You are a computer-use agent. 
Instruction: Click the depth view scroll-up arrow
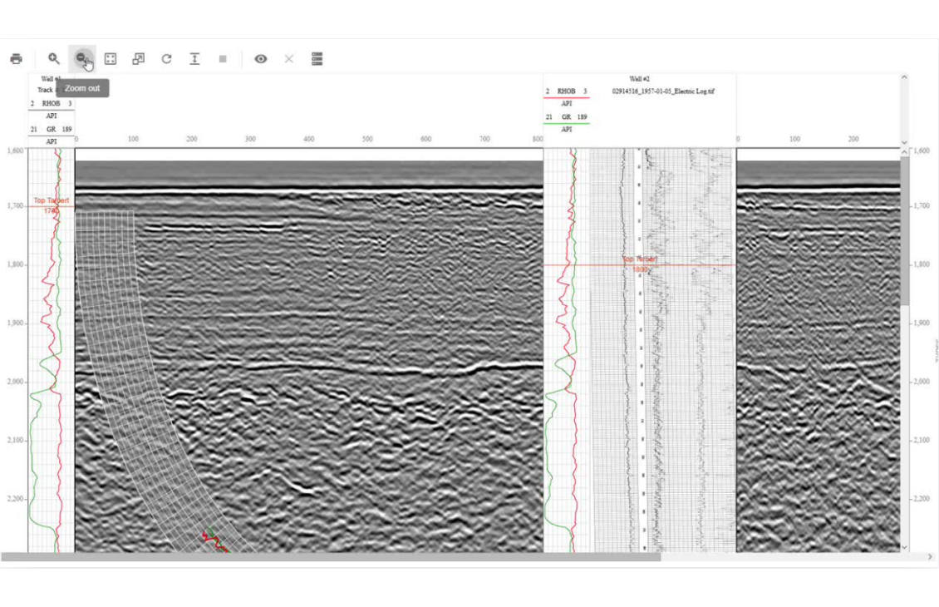tap(904, 153)
